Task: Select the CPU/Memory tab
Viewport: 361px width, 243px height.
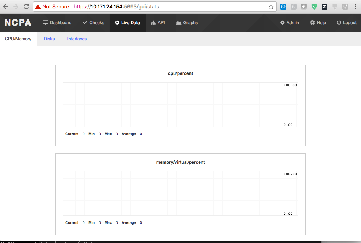Action: 18,39
